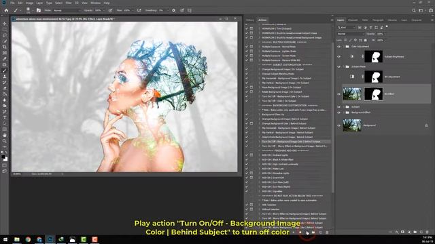Image resolution: width=435 pixels, height=244 pixels.
Task: Click the layer Opacity value field
Action: point(380,34)
